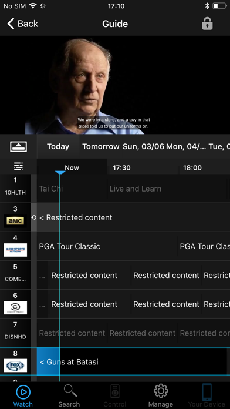The width and height of the screenshot is (230, 409).
Task: Select the Today date tab
Action: click(x=58, y=146)
